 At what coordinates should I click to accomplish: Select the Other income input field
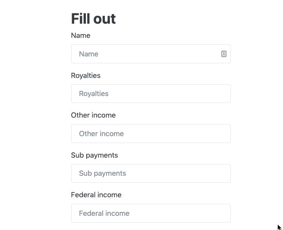coord(151,134)
